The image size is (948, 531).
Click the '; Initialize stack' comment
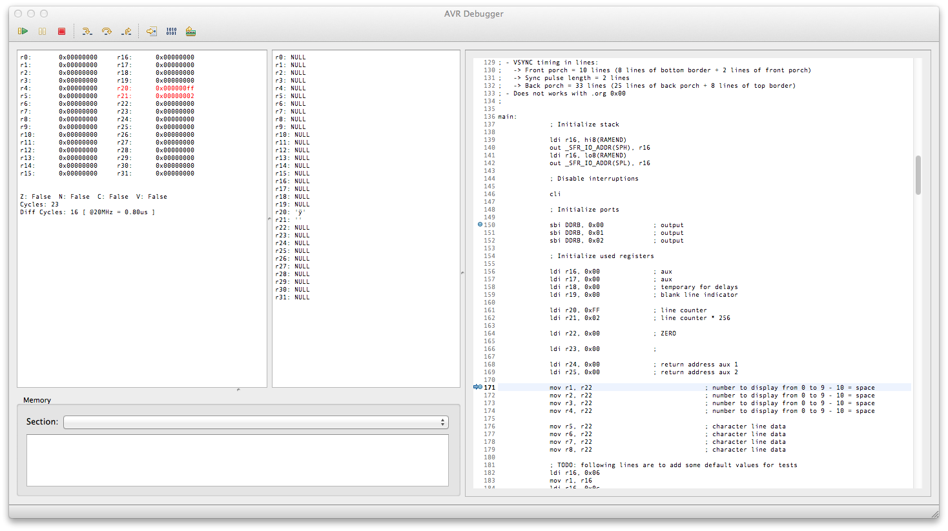(584, 125)
